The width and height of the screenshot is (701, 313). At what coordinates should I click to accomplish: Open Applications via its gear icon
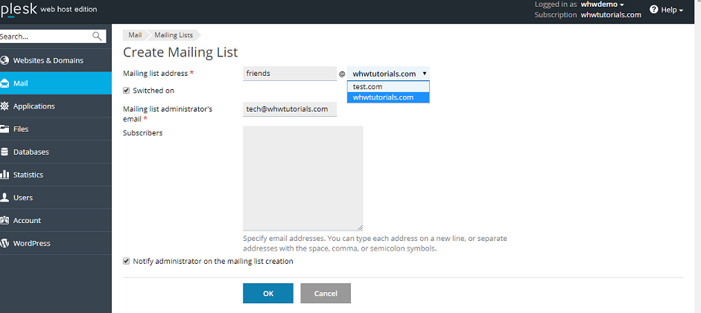coord(5,106)
